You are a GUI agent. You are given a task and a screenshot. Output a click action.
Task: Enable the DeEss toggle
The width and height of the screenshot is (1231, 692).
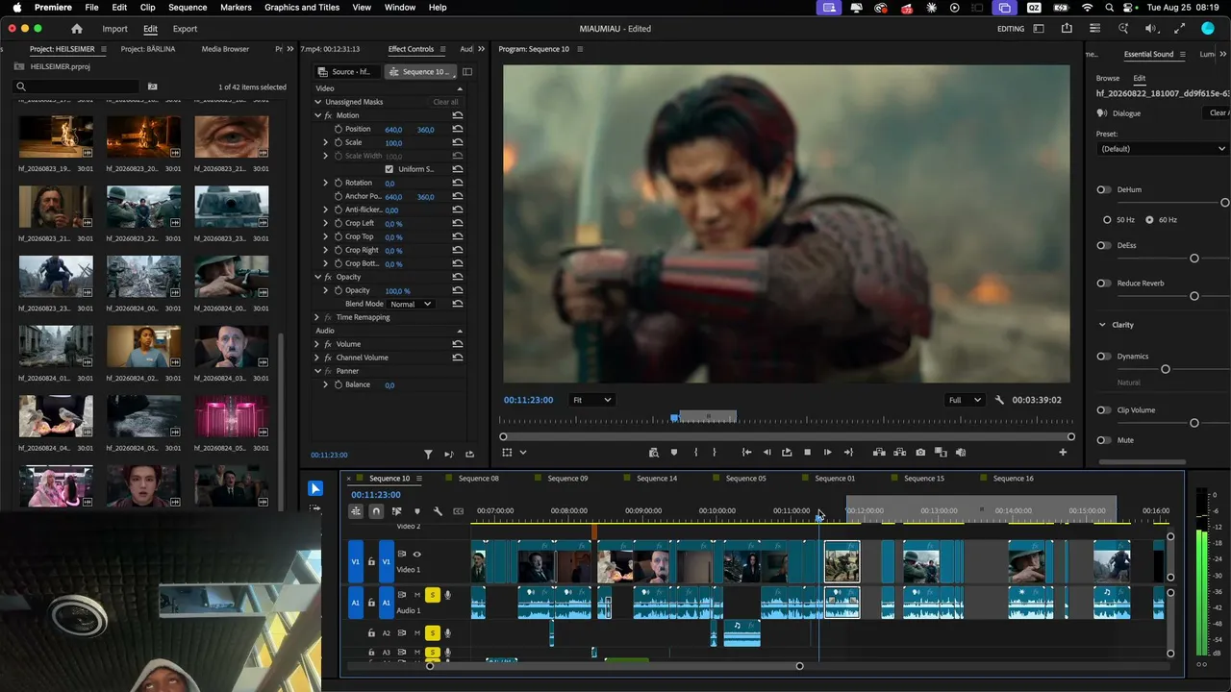(1104, 245)
